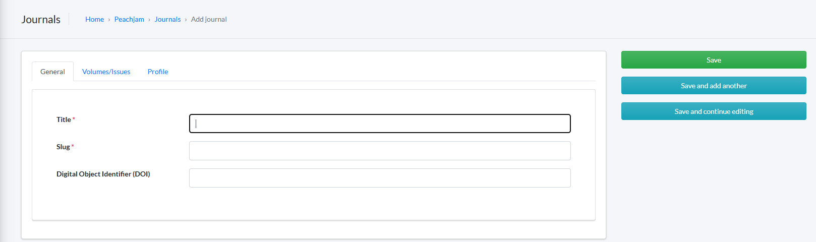Viewport: 816px width, 242px height.
Task: Click the Digital Object Identifier (DOI) label
Action: (103, 174)
